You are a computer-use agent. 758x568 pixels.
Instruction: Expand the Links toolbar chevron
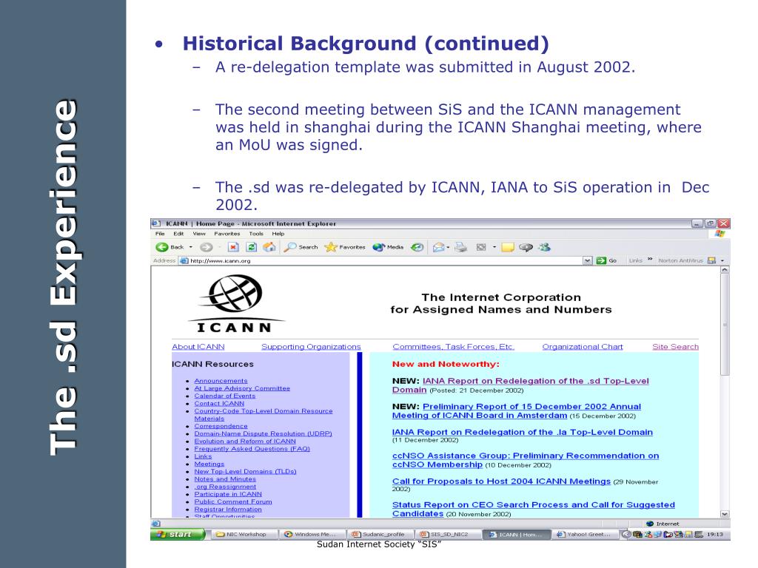click(650, 260)
